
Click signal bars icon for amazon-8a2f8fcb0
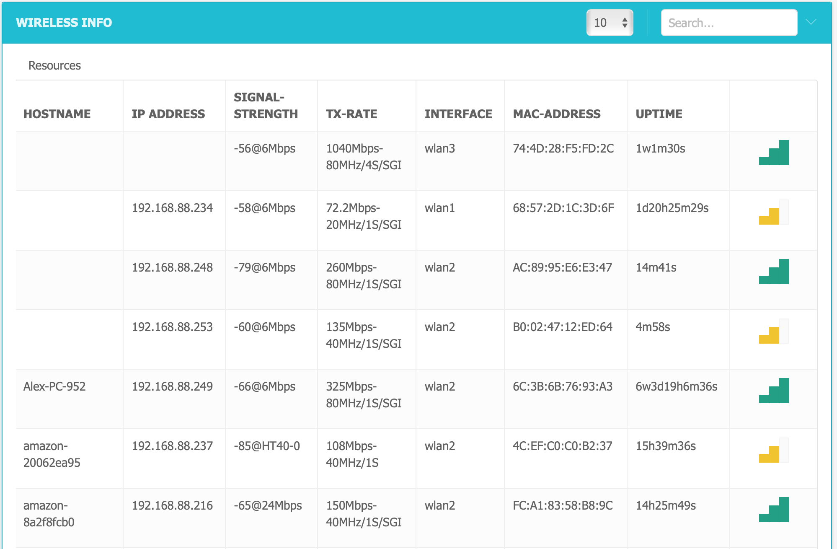774,510
